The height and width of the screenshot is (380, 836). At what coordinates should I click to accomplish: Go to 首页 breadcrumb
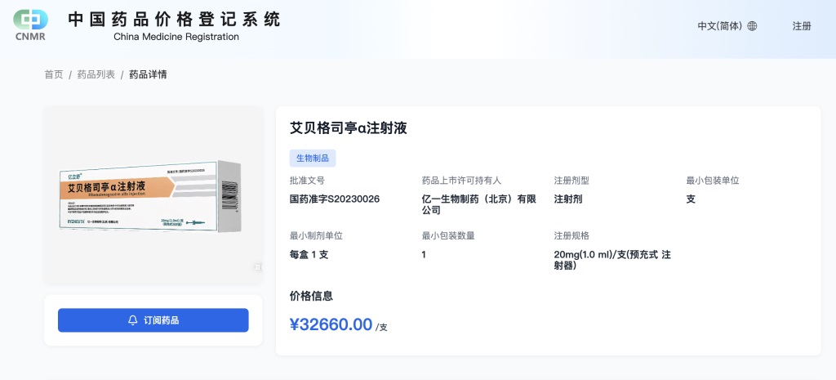click(x=53, y=74)
